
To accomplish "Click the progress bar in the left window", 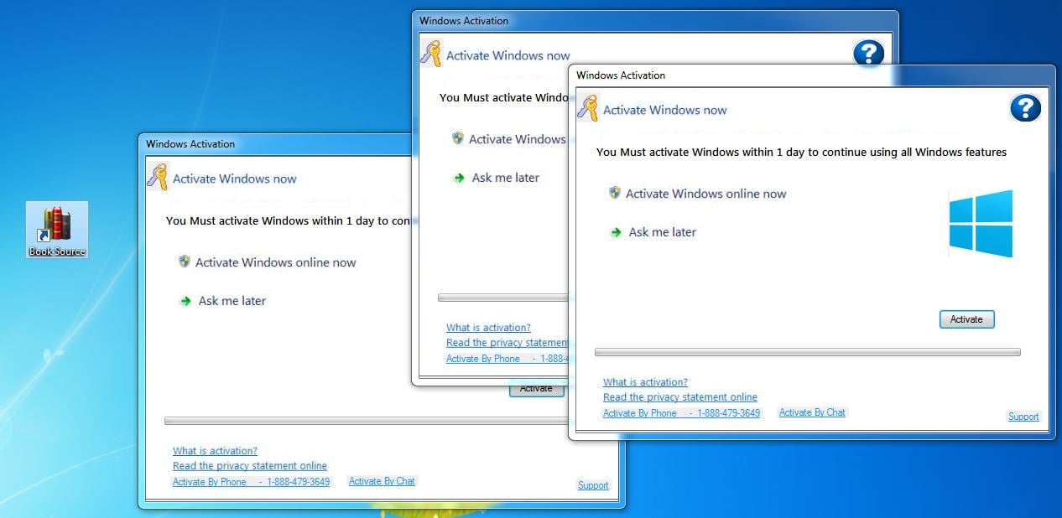I will [367, 421].
